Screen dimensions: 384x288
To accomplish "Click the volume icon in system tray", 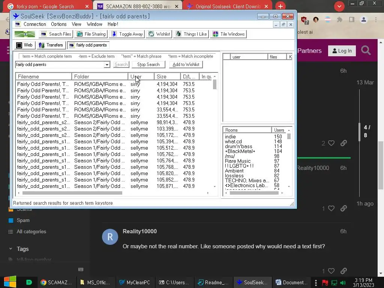I will (343, 283).
